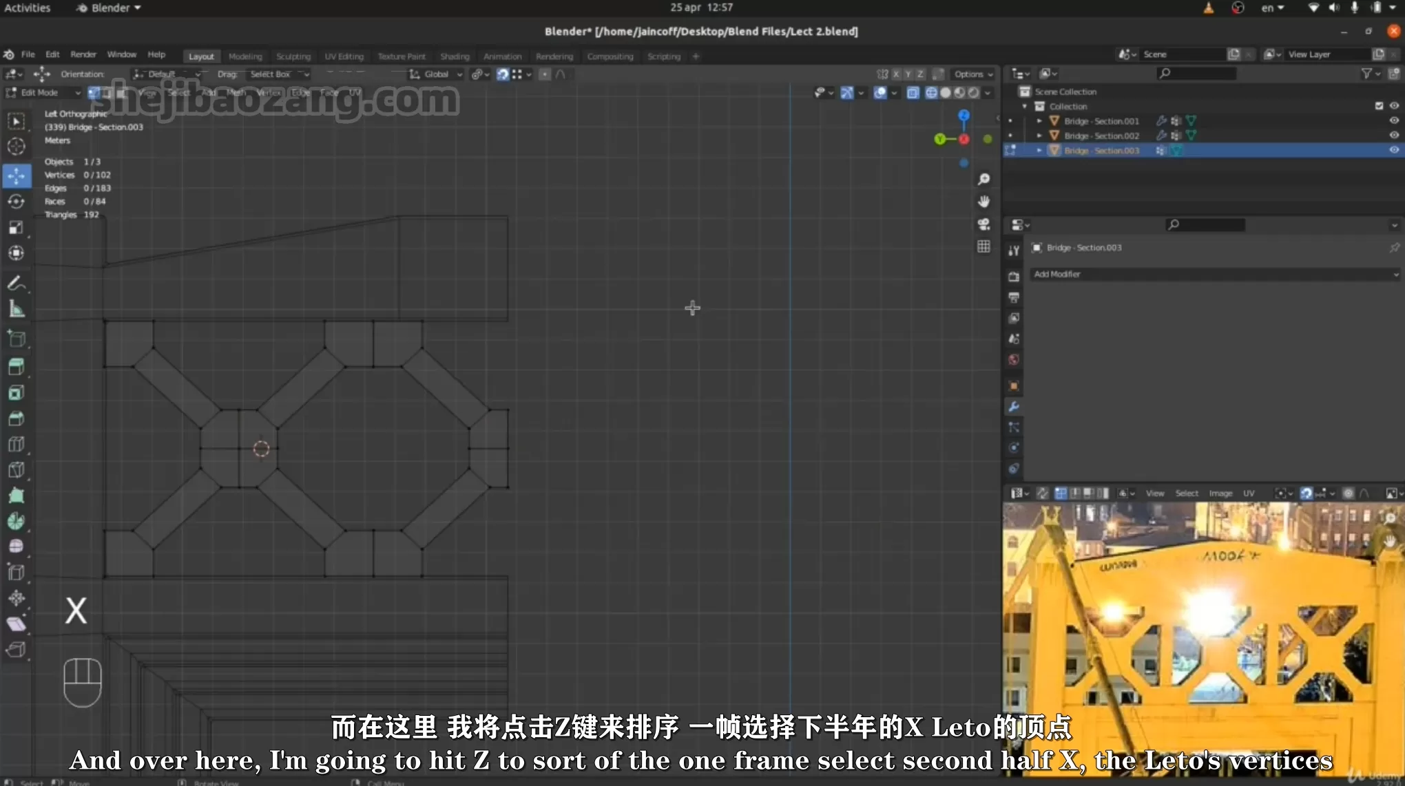Toggle visibility of Bridge - Section.002
The height and width of the screenshot is (786, 1405).
pyautogui.click(x=1394, y=136)
